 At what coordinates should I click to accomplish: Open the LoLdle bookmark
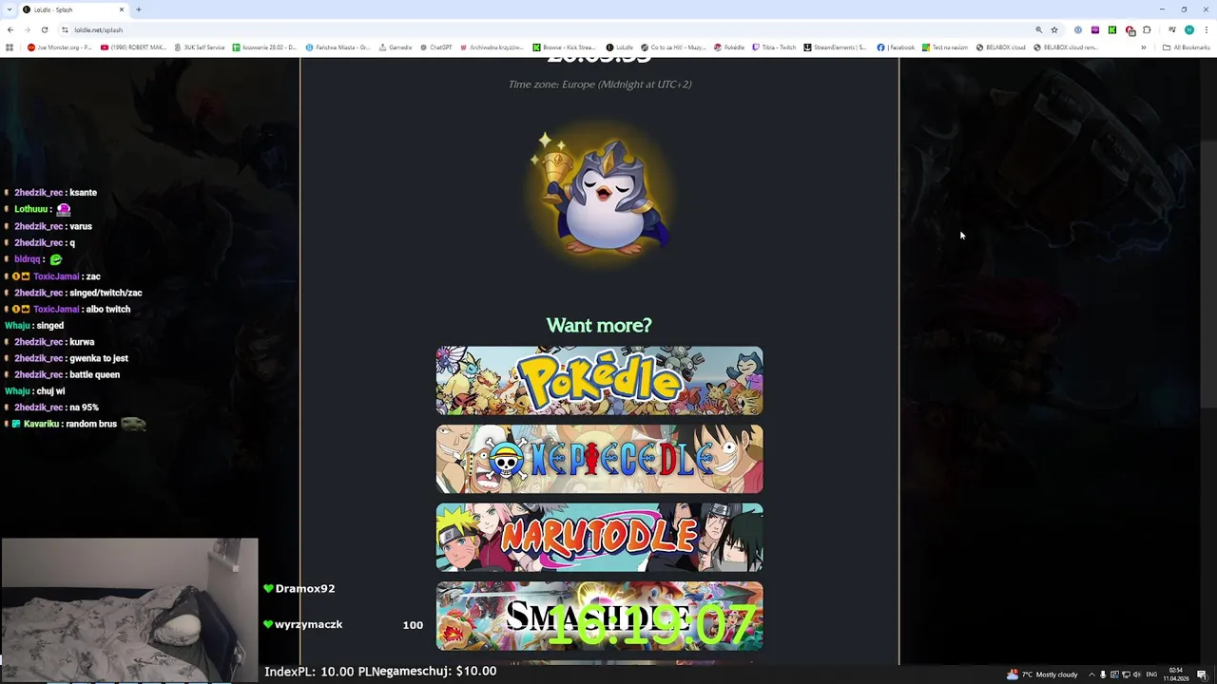619,47
